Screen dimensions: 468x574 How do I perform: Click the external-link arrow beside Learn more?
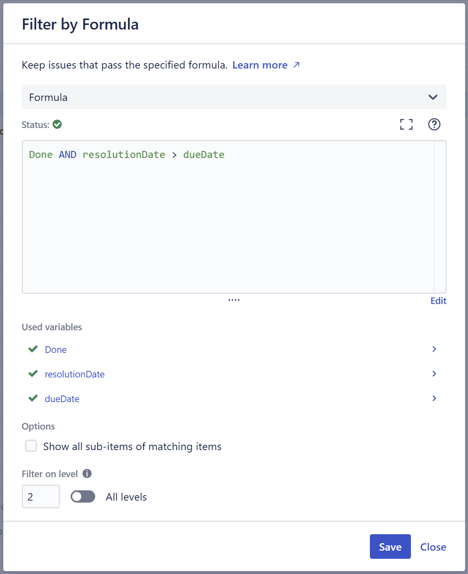(x=296, y=65)
